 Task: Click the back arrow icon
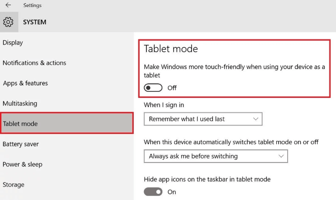point(8,5)
